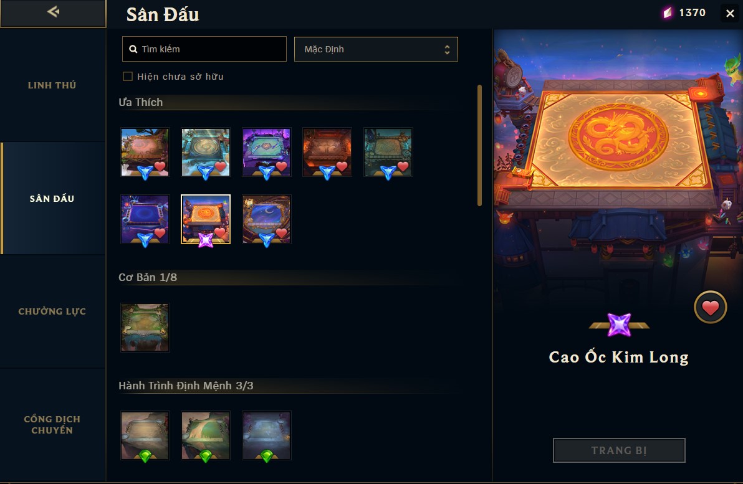The image size is (743, 484).
Task: Select the teal swirl arena thumbnail
Action: point(206,152)
